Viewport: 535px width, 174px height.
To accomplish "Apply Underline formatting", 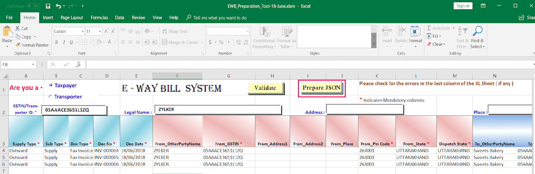I will 71,43.
